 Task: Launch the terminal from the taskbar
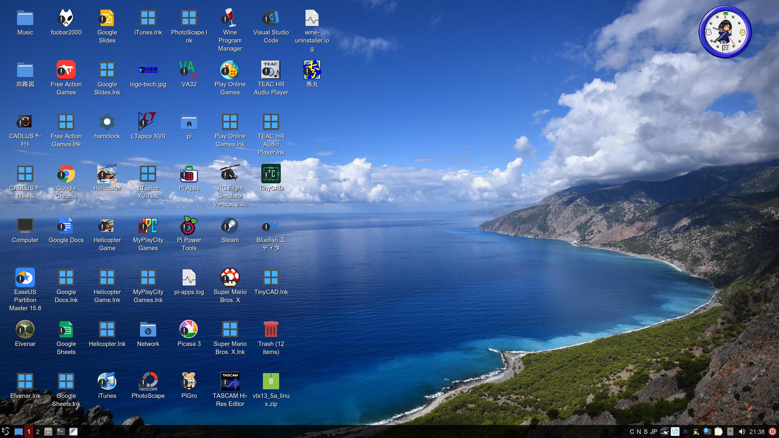coord(61,432)
